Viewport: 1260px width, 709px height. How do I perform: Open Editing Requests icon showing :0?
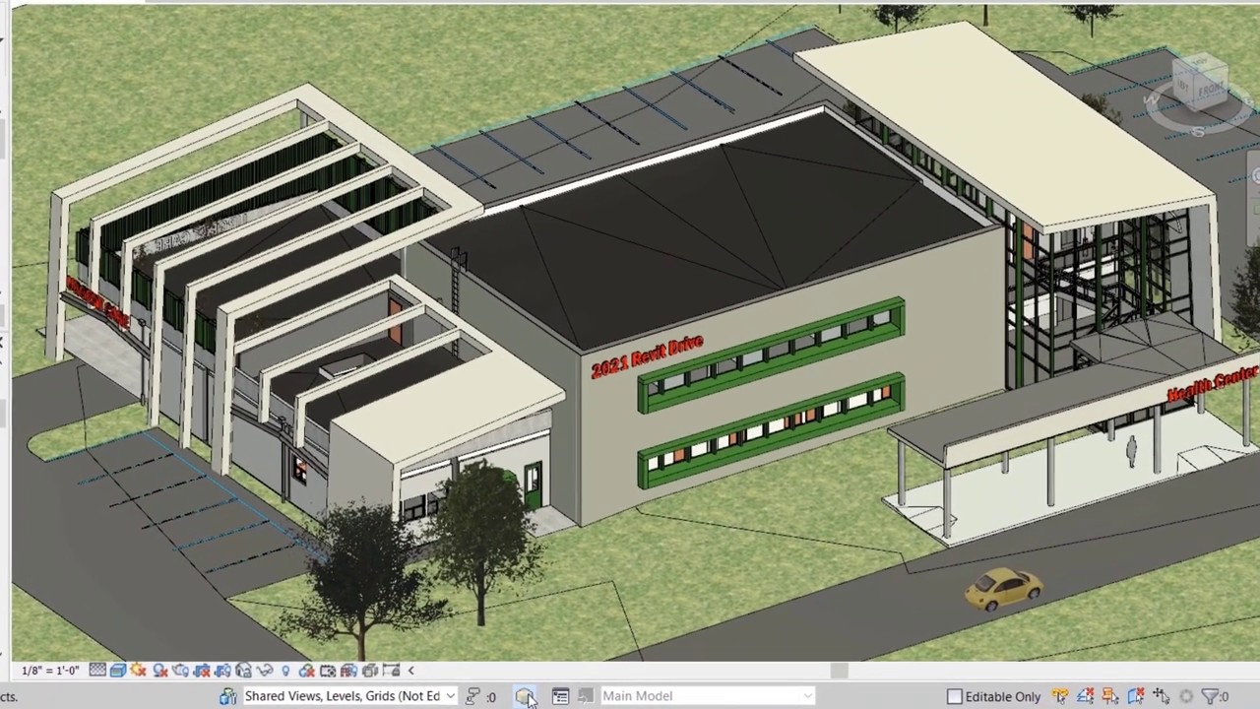click(479, 696)
